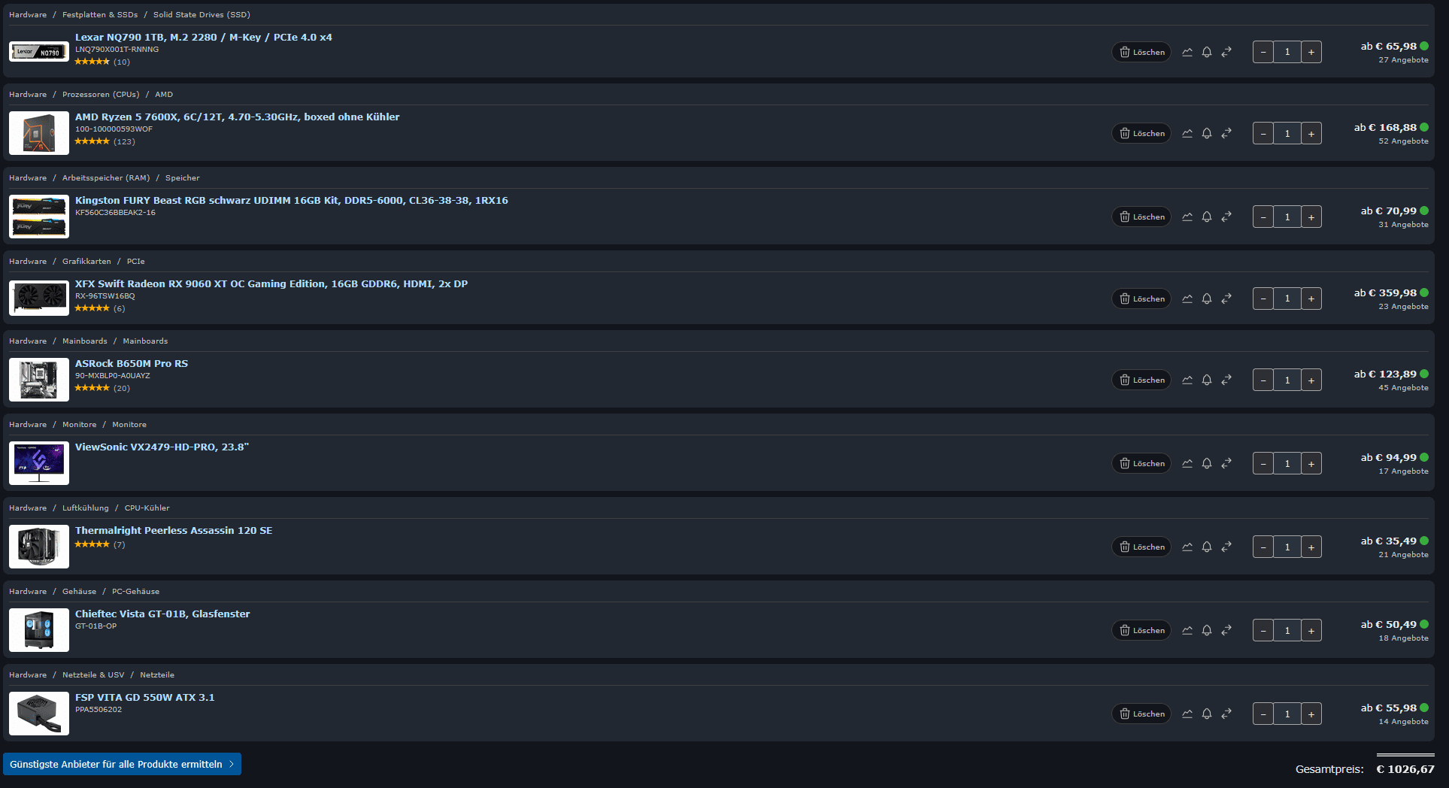Click swap arrows icon for Kingston FURY Beast RAM
The image size is (1449, 788).
(1226, 217)
